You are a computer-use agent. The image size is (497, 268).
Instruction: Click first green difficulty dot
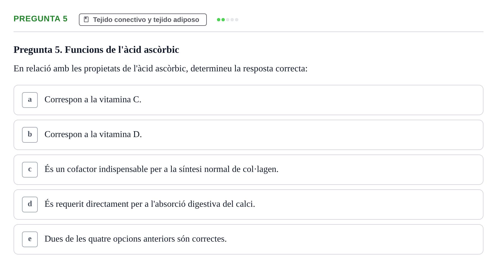pyautogui.click(x=219, y=20)
